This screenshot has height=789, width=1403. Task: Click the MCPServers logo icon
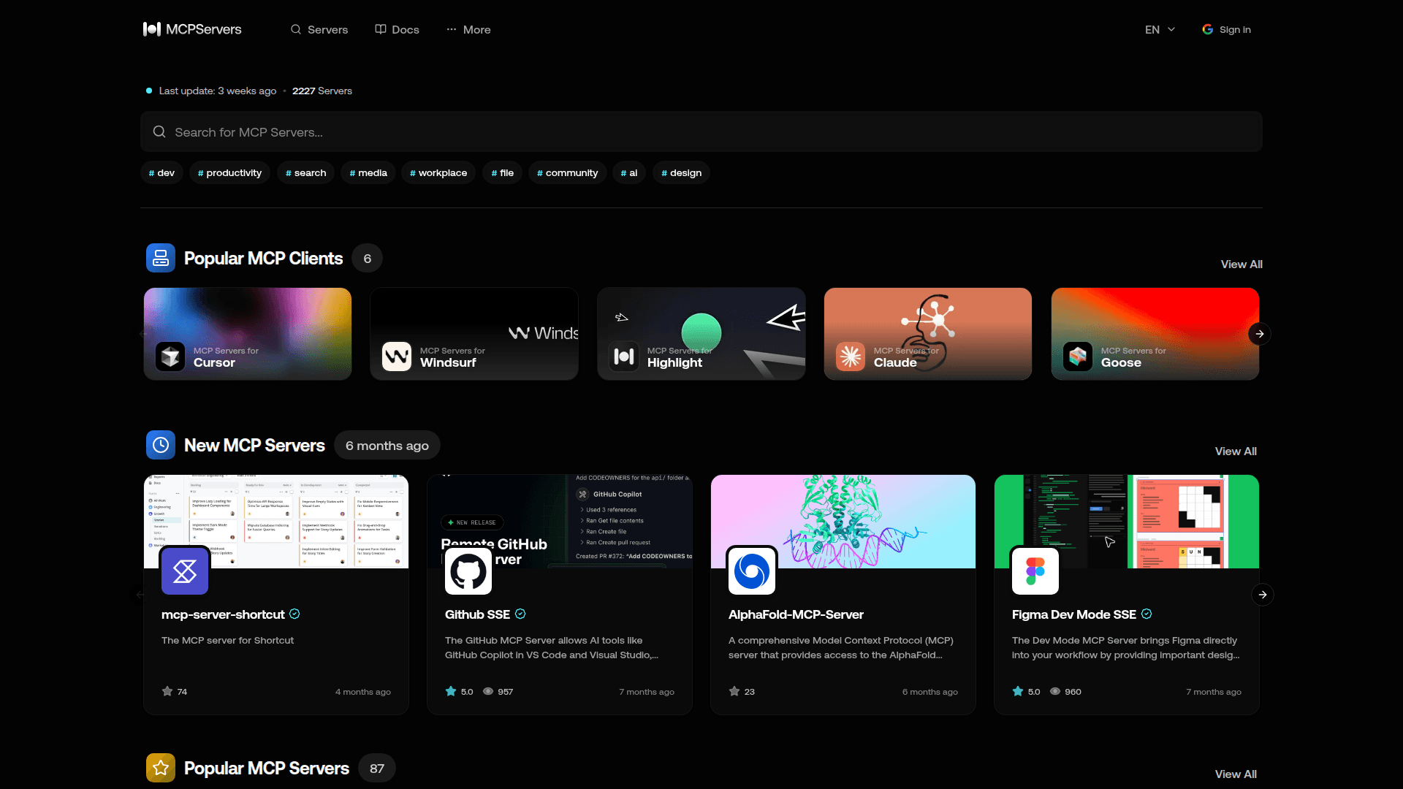152,29
